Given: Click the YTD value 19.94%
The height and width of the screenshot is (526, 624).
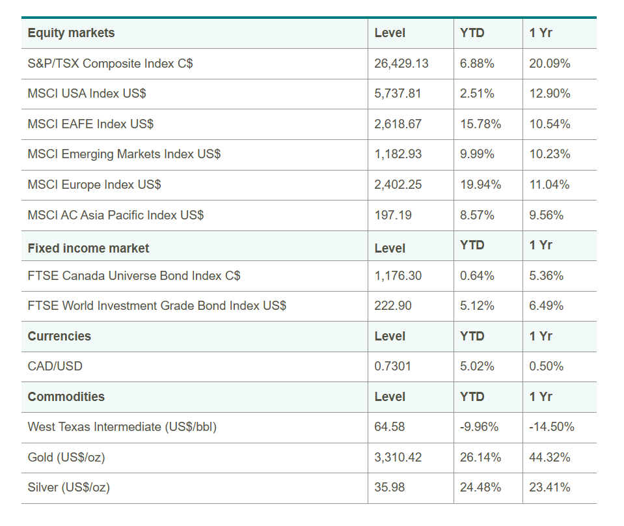Looking at the screenshot, I should [480, 185].
